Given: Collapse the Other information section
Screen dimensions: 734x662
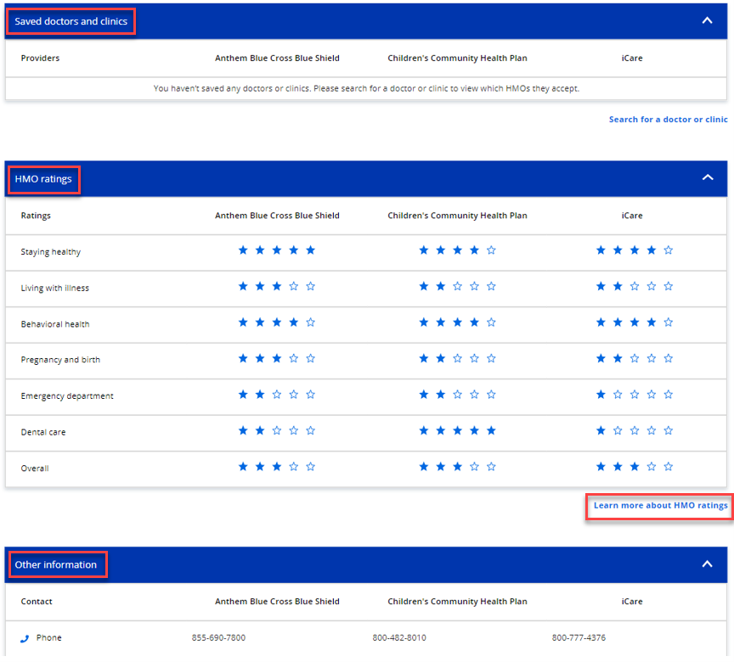Looking at the screenshot, I should 707,564.
